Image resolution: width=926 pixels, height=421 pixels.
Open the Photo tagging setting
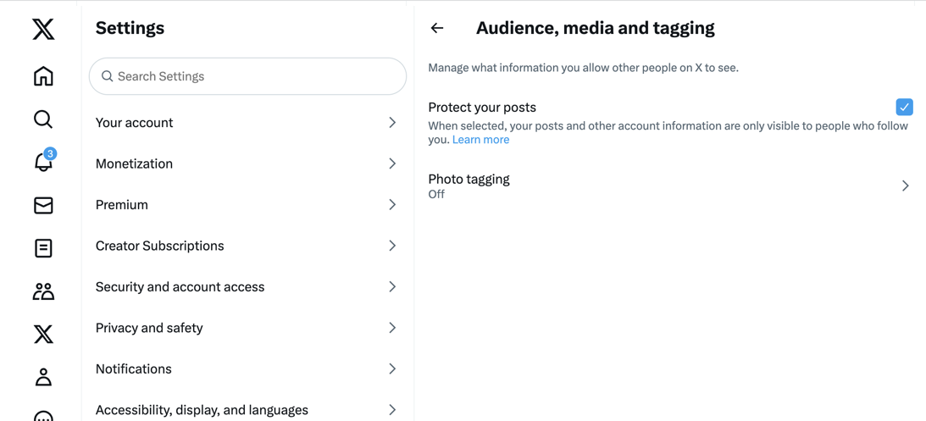[x=469, y=180]
